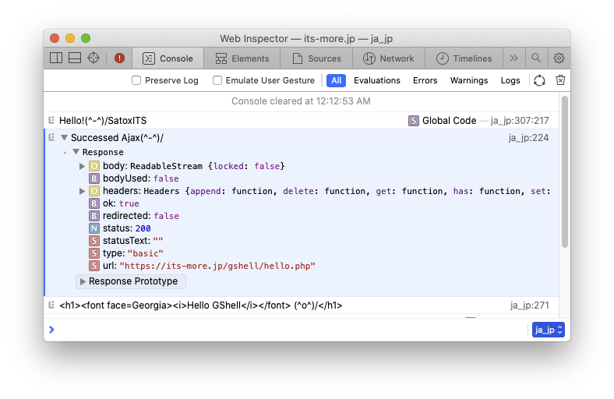The width and height of the screenshot is (614, 399).
Task: Clear console with trash icon
Action: [x=560, y=80]
